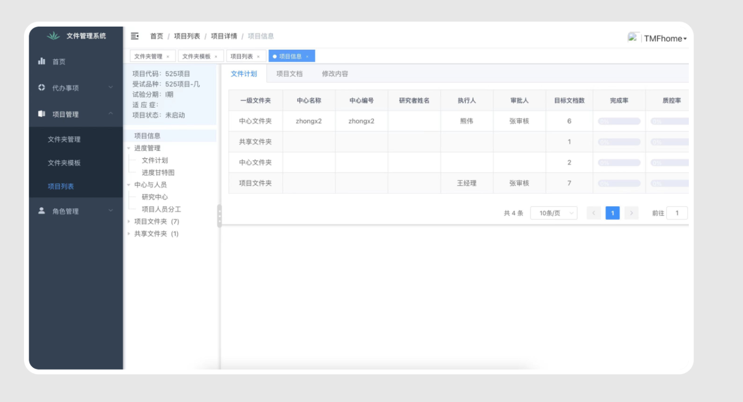Click the 目标文档数 column header
This screenshot has width=743, height=402.
[x=569, y=101]
